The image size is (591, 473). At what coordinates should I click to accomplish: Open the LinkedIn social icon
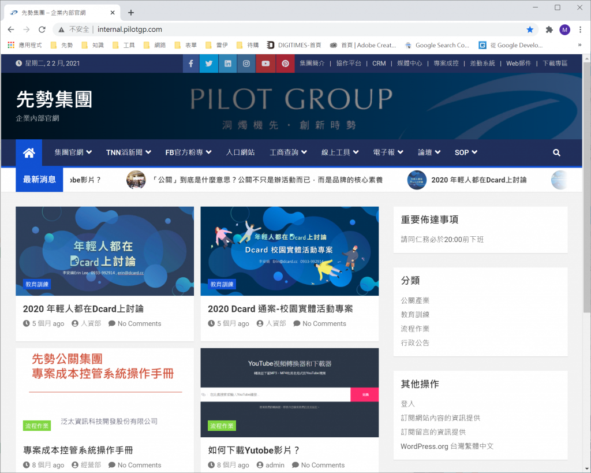coord(227,64)
